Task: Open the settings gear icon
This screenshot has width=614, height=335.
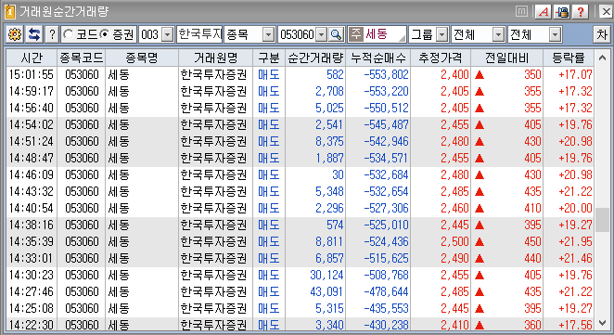Action: pos(15,35)
